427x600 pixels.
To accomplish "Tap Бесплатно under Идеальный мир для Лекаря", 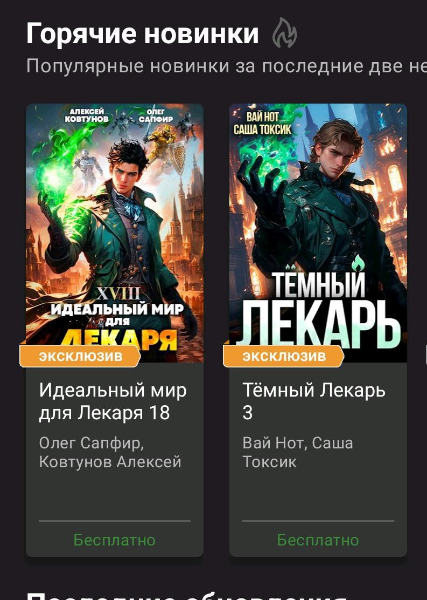I will tap(115, 540).
